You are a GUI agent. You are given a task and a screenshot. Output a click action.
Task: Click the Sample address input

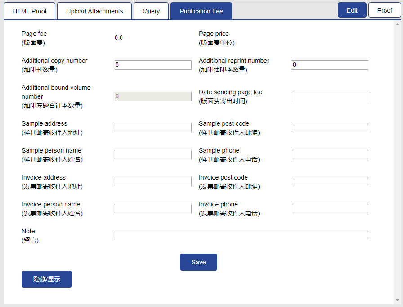coord(153,128)
